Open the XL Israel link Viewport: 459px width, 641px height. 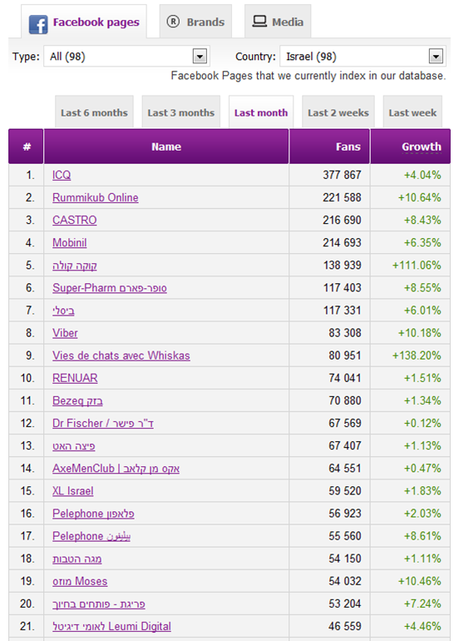point(72,491)
